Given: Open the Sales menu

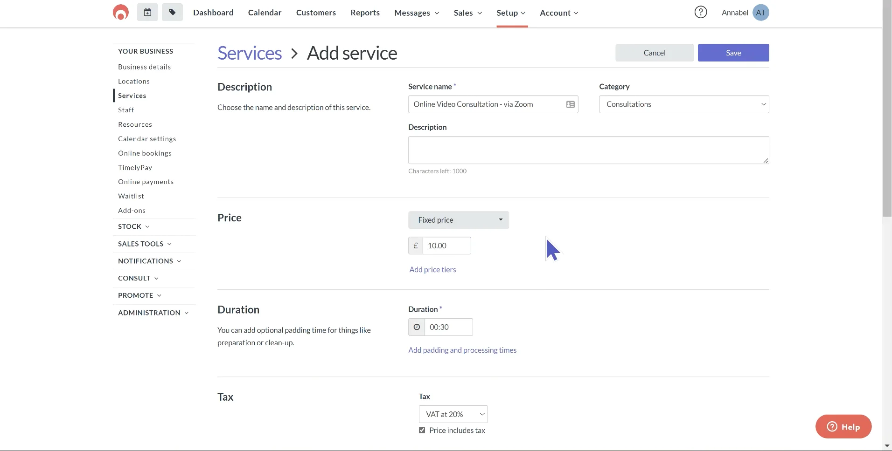Looking at the screenshot, I should pyautogui.click(x=468, y=13).
